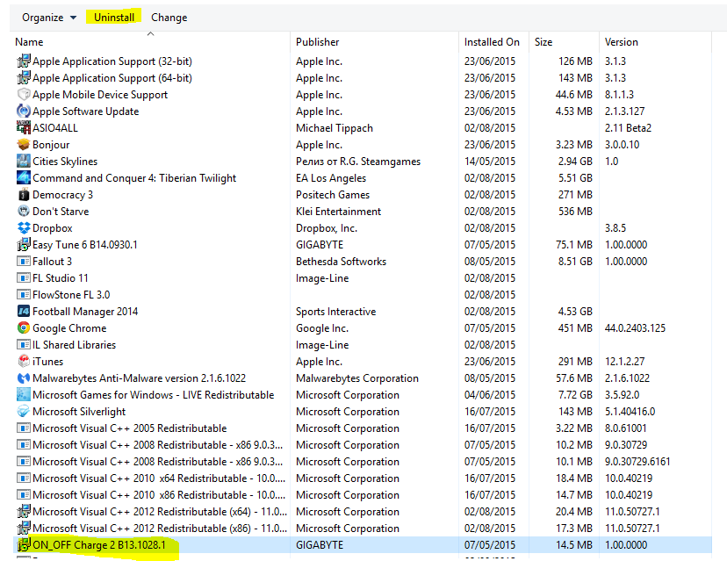Click size '8.51 GB' for Fallout 3

pyautogui.click(x=575, y=262)
